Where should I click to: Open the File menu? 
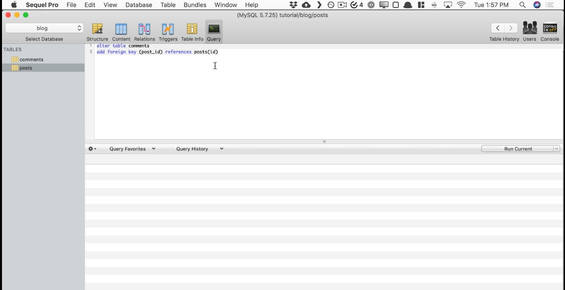click(72, 5)
